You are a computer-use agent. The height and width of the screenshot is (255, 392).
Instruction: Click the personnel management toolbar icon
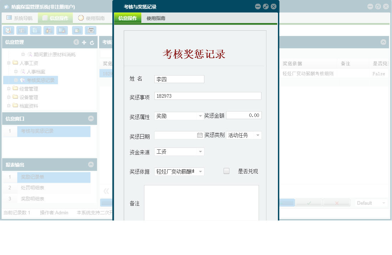[x=48, y=30]
